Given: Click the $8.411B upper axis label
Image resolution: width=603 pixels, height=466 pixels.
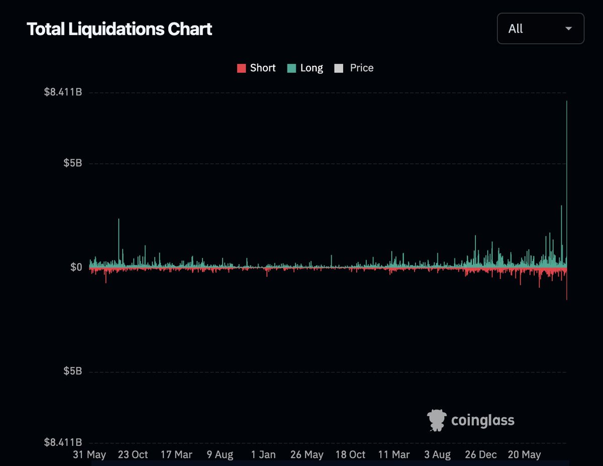Looking at the screenshot, I should (x=64, y=92).
